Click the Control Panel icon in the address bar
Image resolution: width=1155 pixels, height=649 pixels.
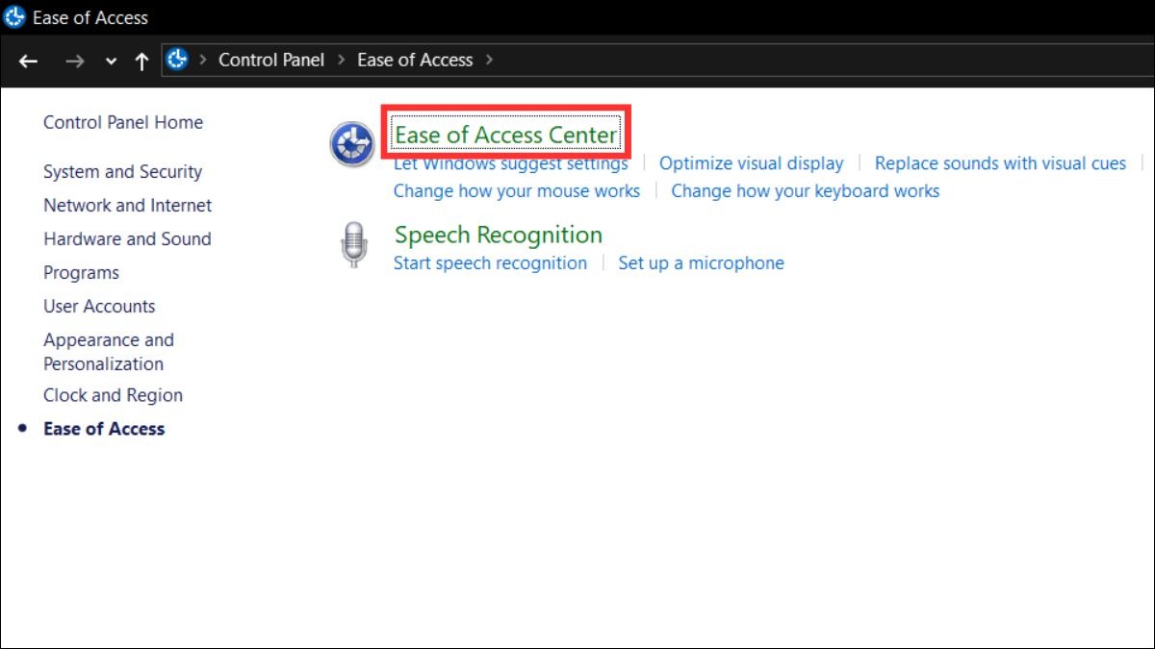[177, 60]
